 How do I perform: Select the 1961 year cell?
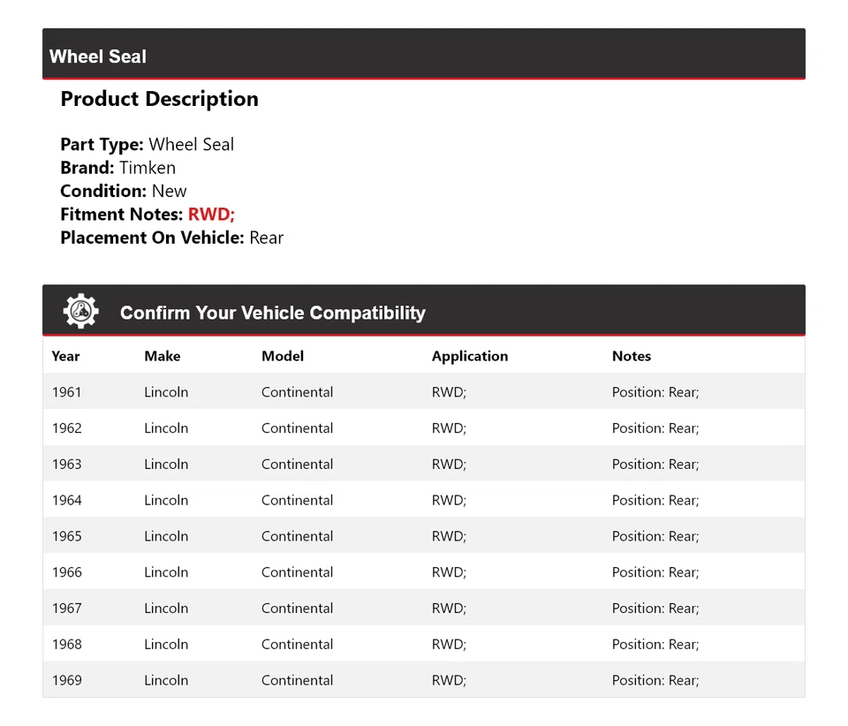click(x=66, y=392)
